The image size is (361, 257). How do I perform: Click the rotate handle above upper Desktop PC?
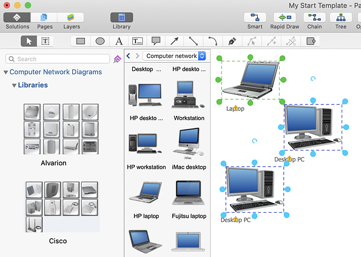click(x=313, y=79)
